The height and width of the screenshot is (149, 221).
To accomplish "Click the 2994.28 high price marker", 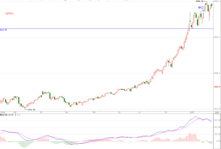I will point(199,1).
